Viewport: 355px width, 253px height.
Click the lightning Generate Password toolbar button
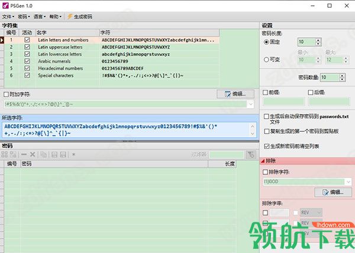[80, 17]
